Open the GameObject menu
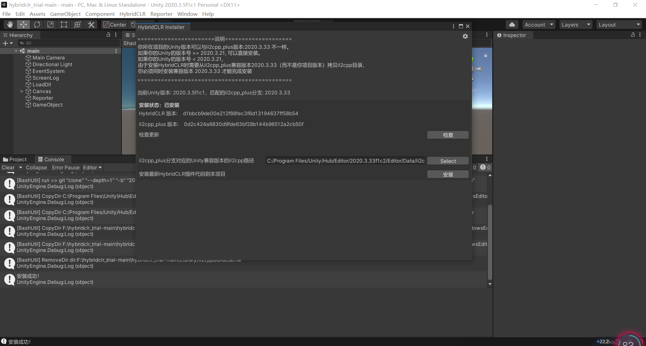The image size is (646, 346). 65,14
